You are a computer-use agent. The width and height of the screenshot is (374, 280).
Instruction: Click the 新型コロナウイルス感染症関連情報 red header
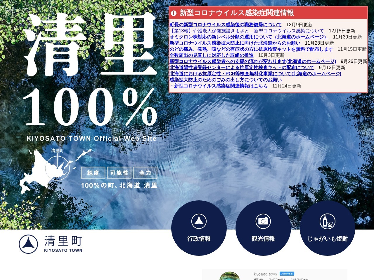[x=268, y=13]
